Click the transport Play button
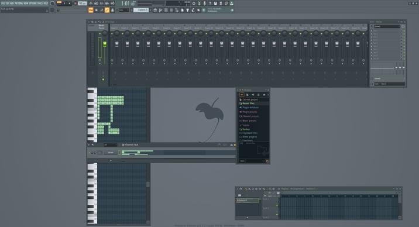The width and height of the screenshot is (419, 227). pyautogui.click(x=64, y=4)
